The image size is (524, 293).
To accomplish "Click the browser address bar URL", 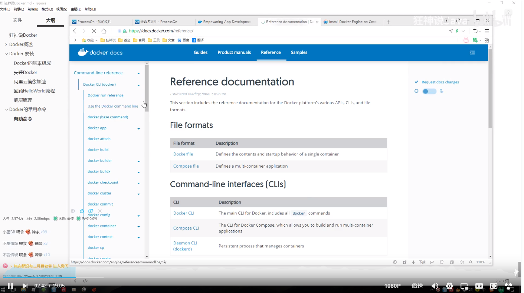I will coord(161,31).
